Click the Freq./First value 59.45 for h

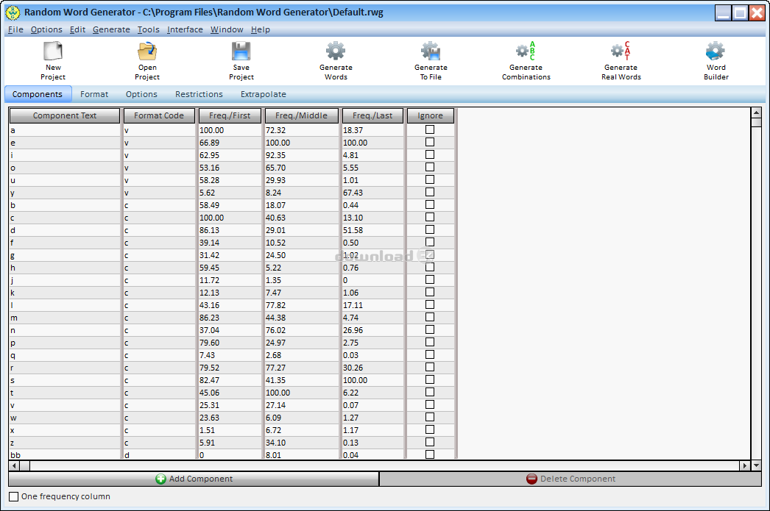coord(230,268)
